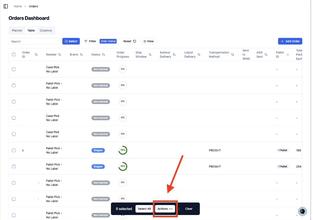The width and height of the screenshot is (313, 220).
Task: Click Select All in selection bar
Action: click(144, 209)
